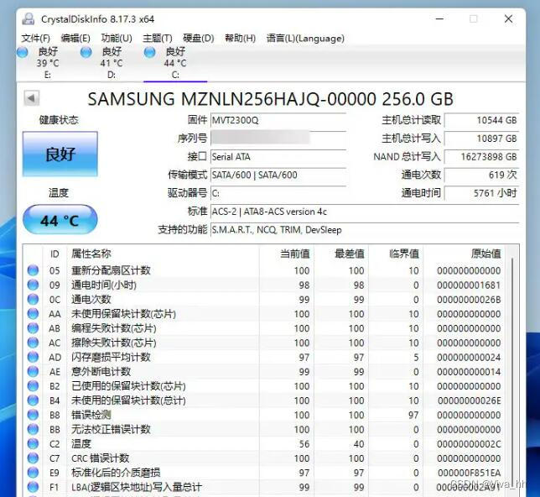Click the CrystalDiskInfo app icon in title bar
The width and height of the screenshot is (540, 497).
tap(29, 19)
